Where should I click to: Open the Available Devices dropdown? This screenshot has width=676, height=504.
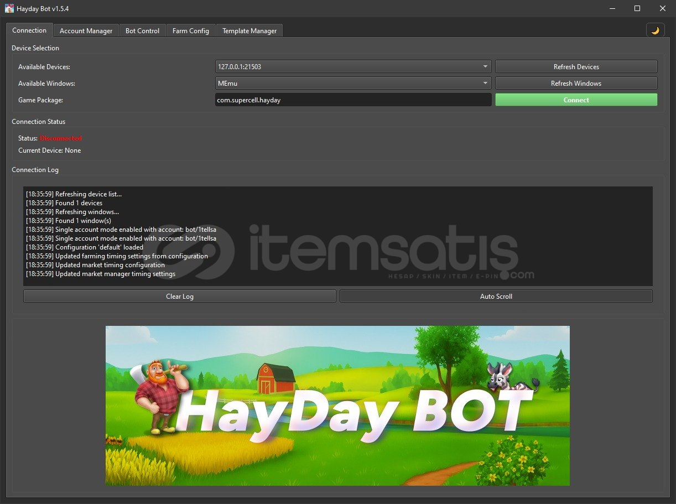point(353,67)
